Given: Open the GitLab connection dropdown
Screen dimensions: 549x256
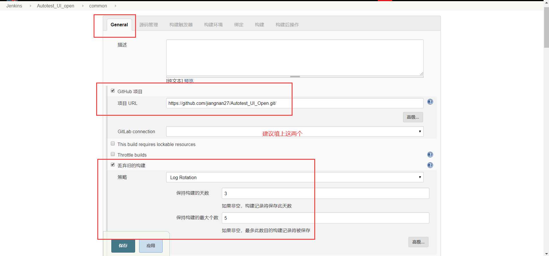Looking at the screenshot, I should (295, 131).
